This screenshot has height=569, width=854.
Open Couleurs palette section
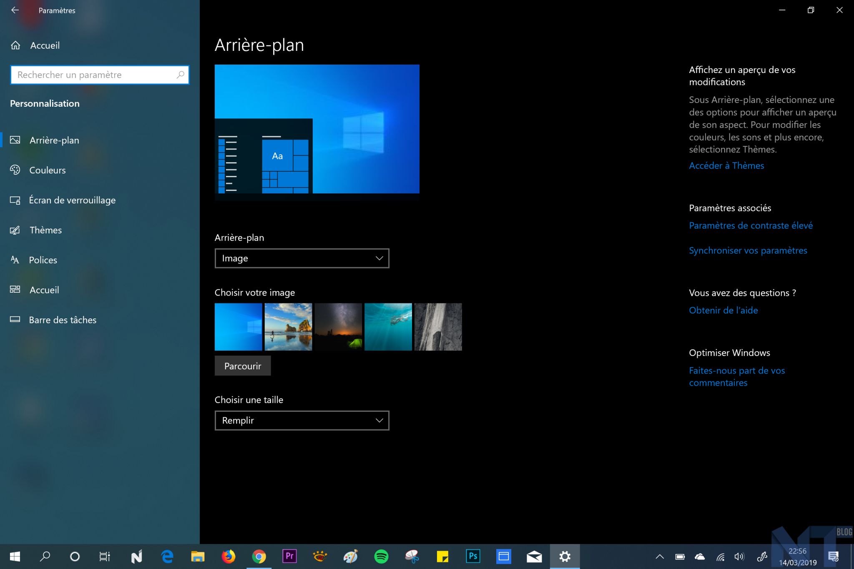(x=47, y=170)
